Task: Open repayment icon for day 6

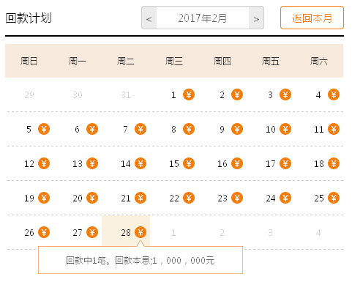Action: pyautogui.click(x=92, y=129)
